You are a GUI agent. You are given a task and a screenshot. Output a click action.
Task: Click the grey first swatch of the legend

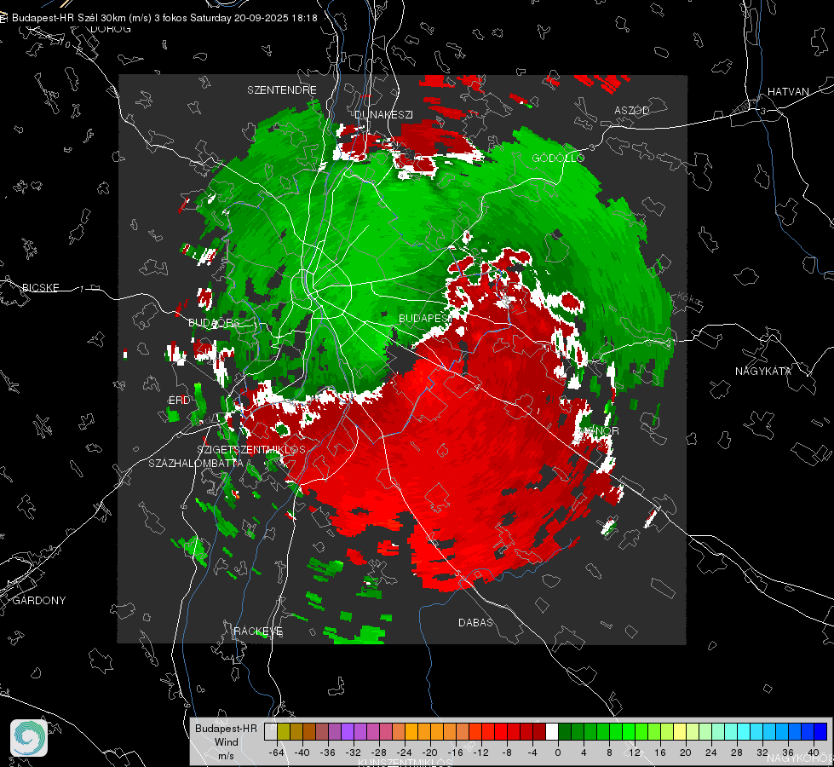(x=271, y=731)
